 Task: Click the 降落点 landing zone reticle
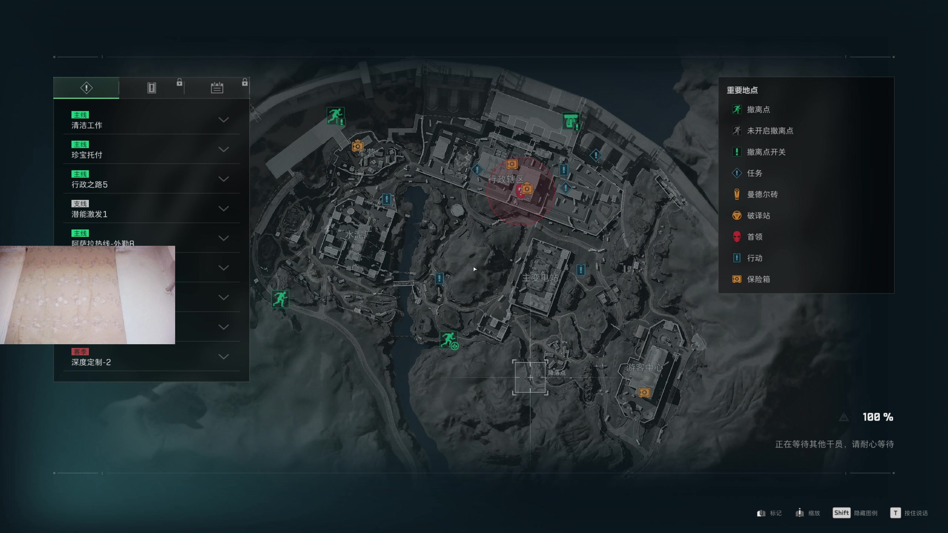click(x=530, y=377)
